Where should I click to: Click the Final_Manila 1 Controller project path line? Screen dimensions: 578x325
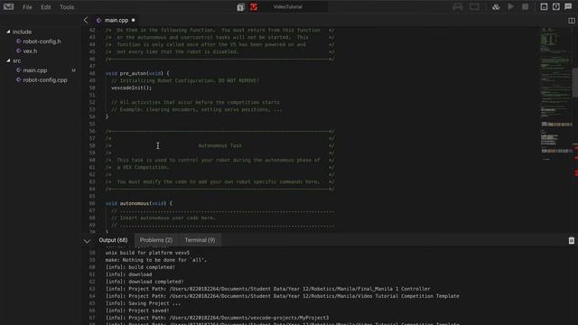[267, 289]
